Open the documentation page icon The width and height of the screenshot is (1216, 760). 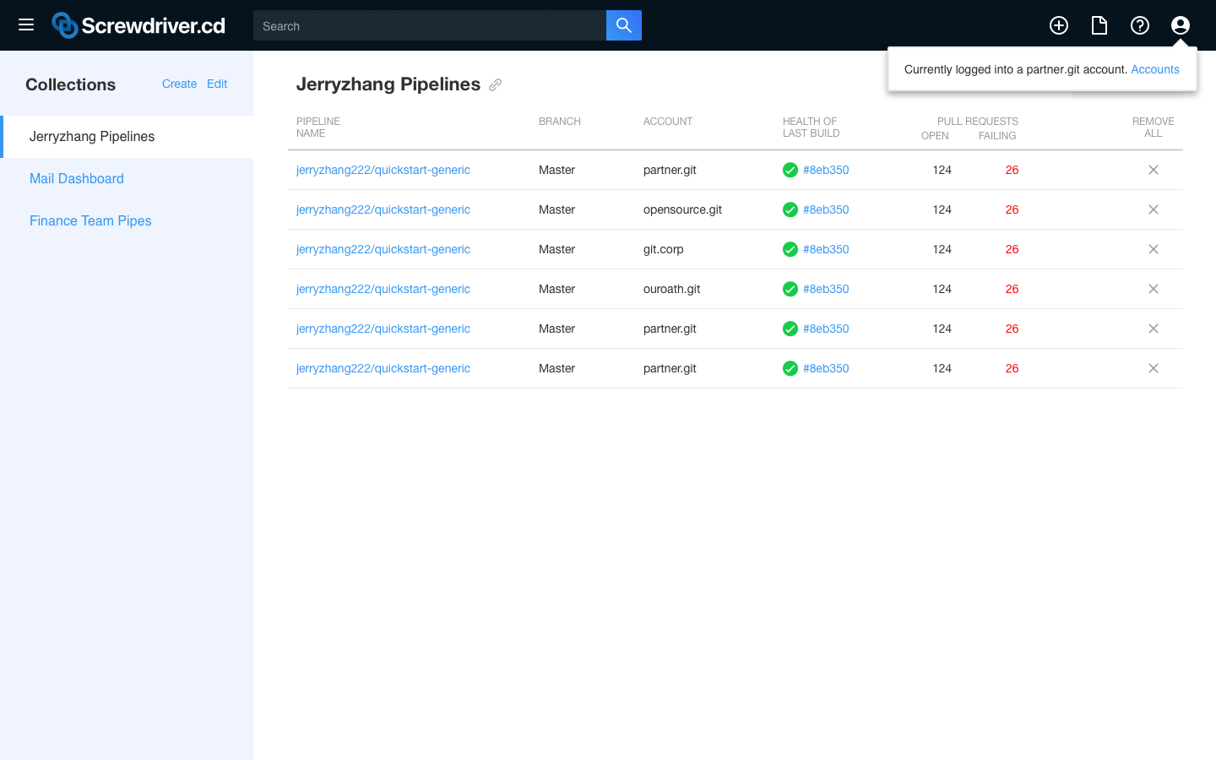pyautogui.click(x=1099, y=25)
